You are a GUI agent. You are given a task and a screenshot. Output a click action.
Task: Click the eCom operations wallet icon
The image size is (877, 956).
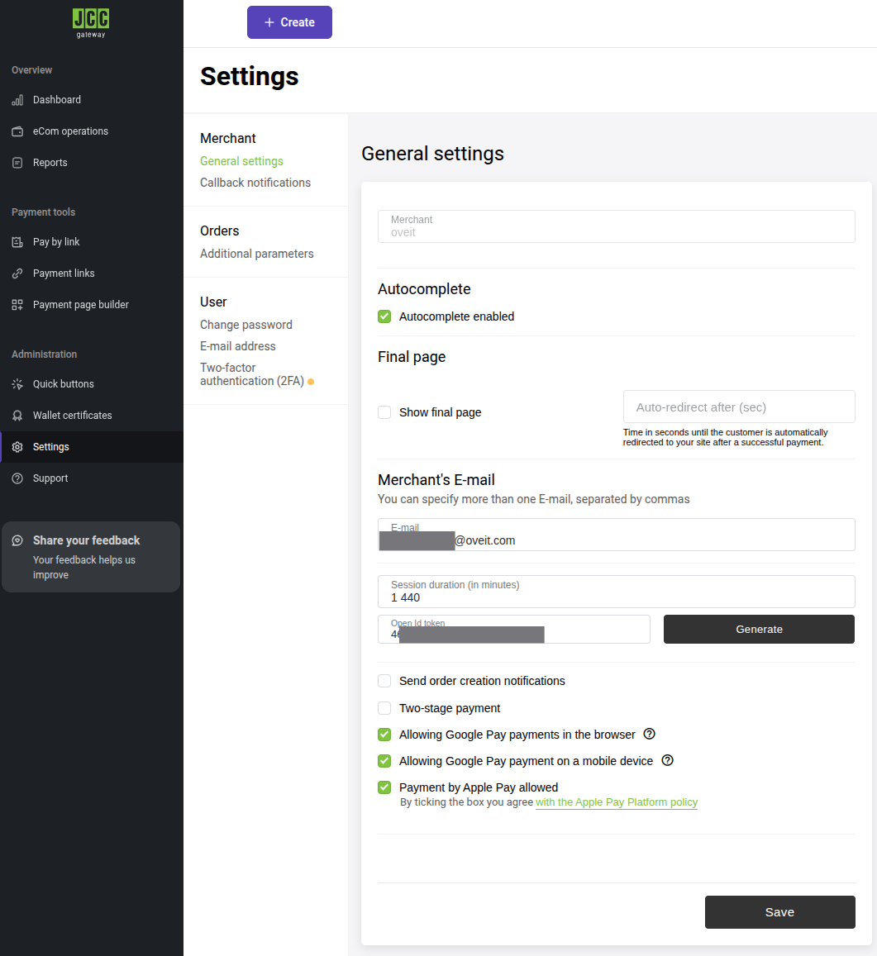coord(17,131)
